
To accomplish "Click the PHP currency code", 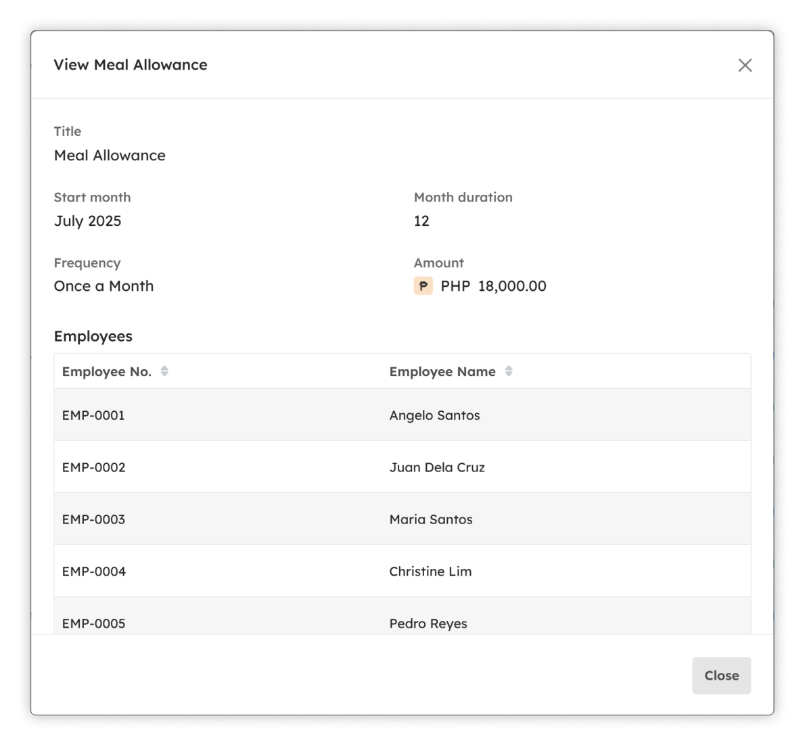I will coord(455,286).
